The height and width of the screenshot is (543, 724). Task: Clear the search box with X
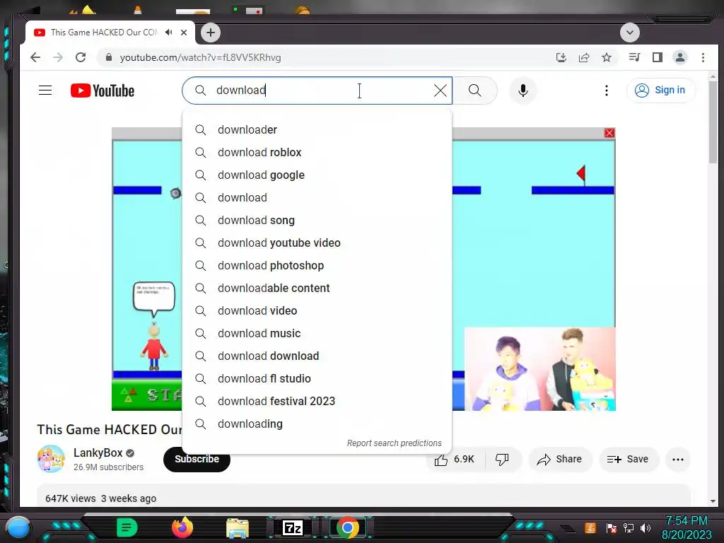tap(440, 90)
